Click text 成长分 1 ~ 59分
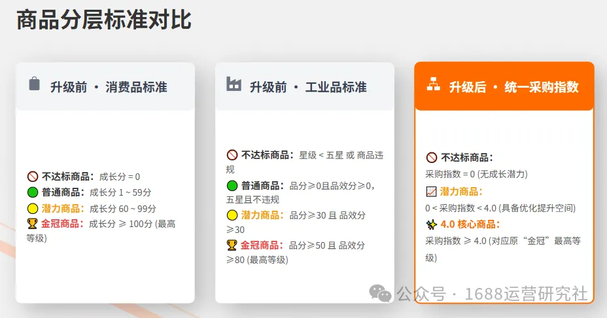Viewport: 607px width, 318px height. pyautogui.click(x=120, y=192)
